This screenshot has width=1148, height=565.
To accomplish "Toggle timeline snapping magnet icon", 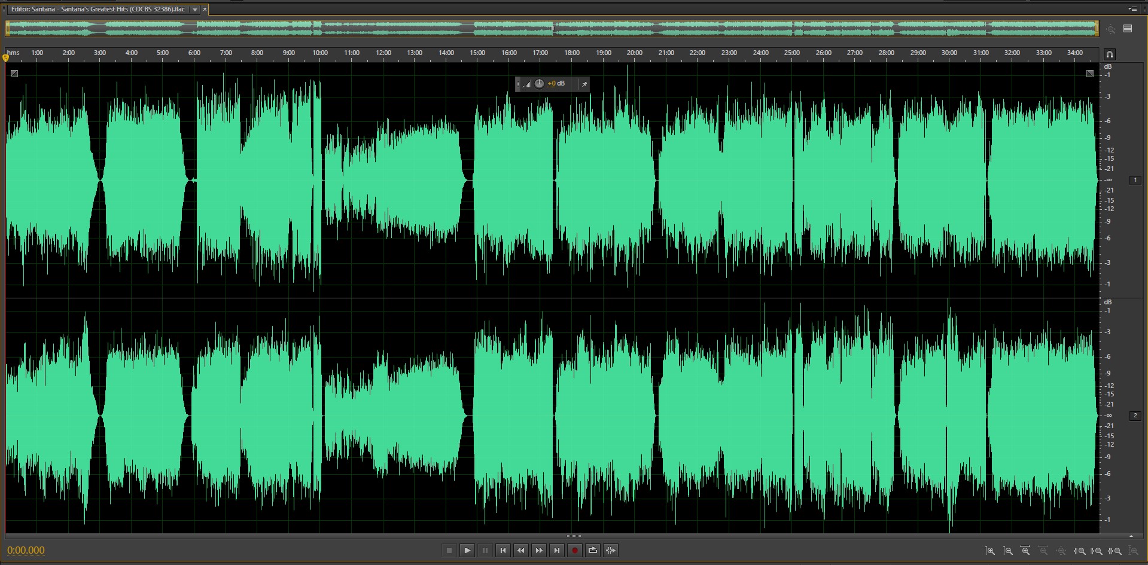I will click(1109, 54).
